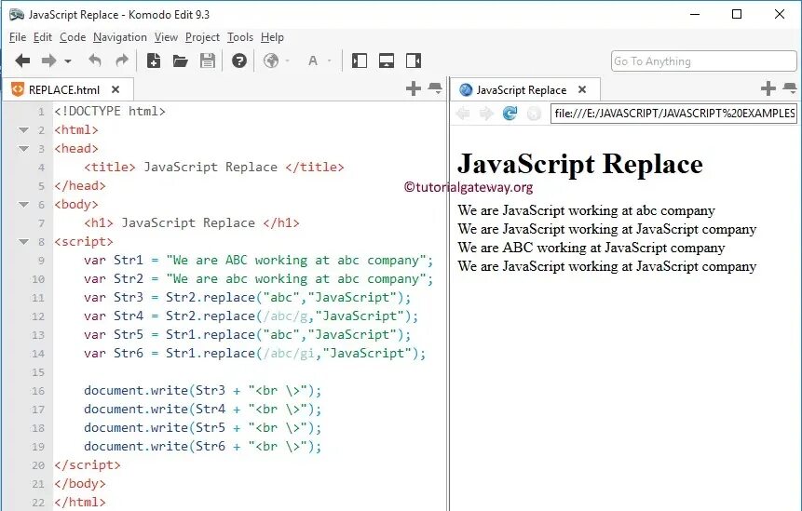Click preview pane back arrow
Viewport: 802px width, 511px height.
[463, 113]
